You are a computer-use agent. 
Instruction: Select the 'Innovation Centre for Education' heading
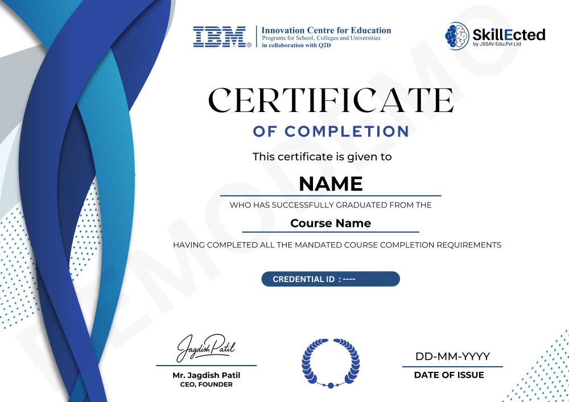click(x=326, y=30)
